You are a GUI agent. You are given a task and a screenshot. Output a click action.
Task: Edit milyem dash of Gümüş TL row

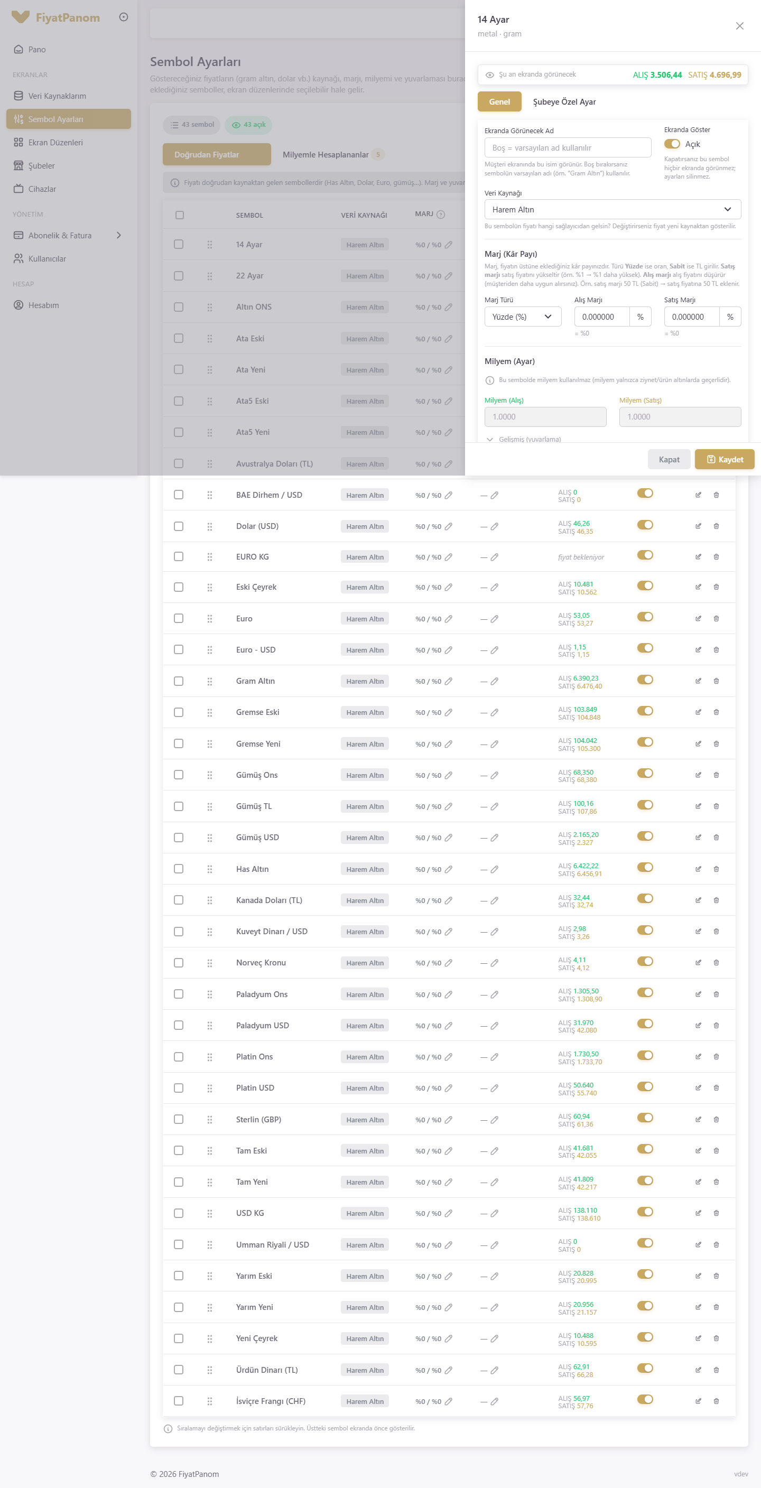(494, 806)
